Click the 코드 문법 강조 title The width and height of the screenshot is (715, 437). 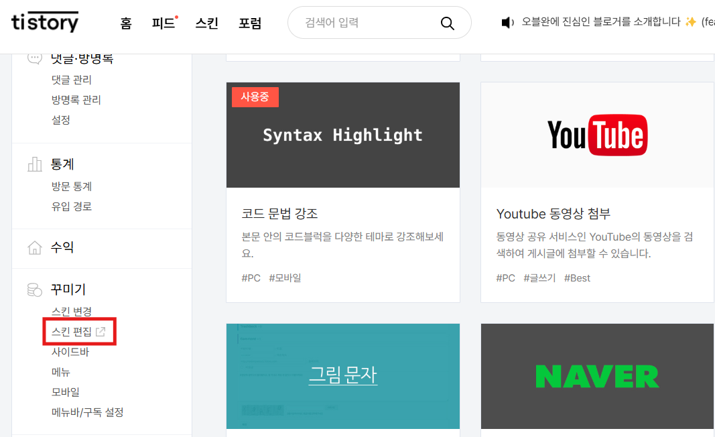click(279, 214)
